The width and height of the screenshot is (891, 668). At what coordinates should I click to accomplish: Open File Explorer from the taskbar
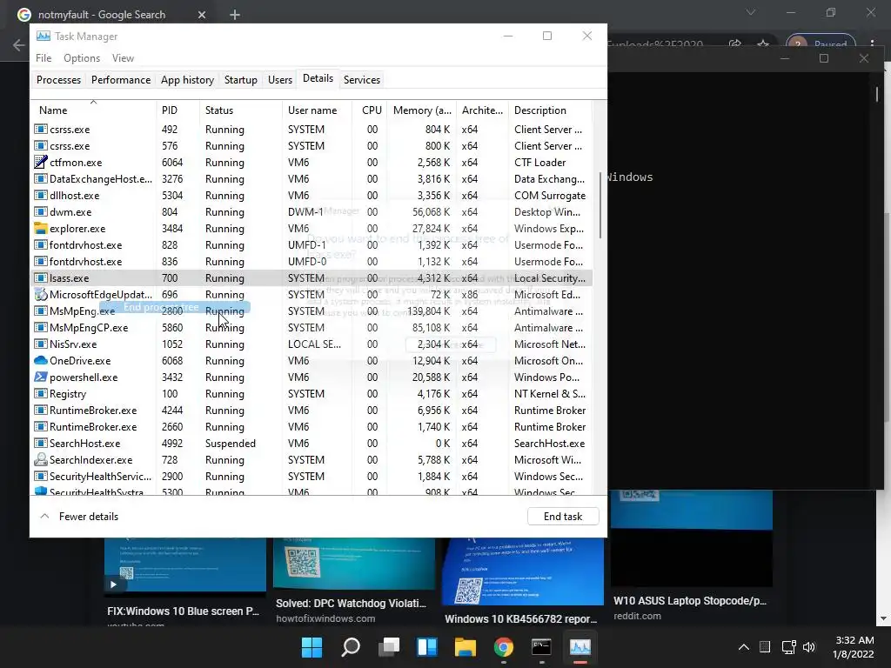465,647
